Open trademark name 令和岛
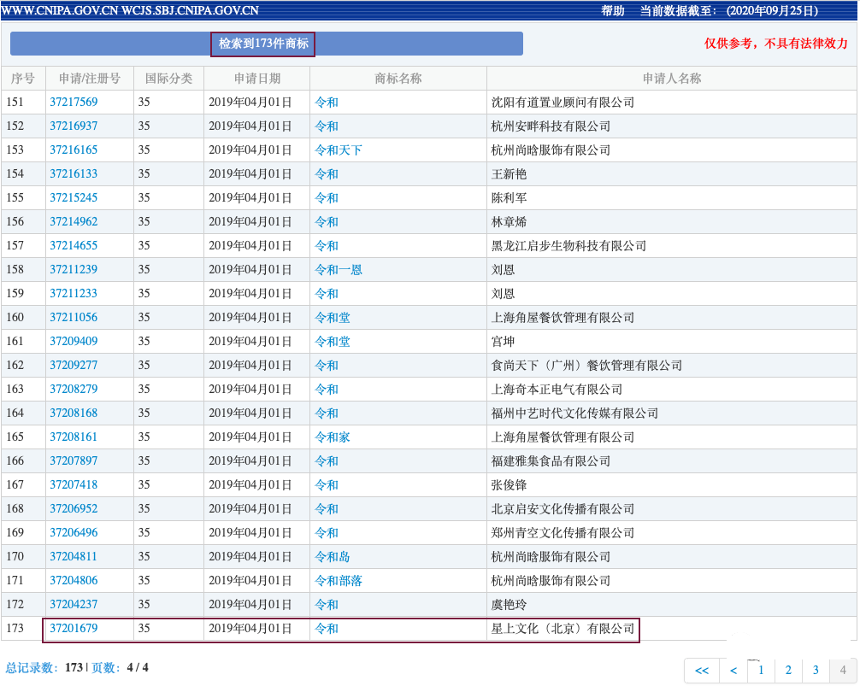 [332, 556]
